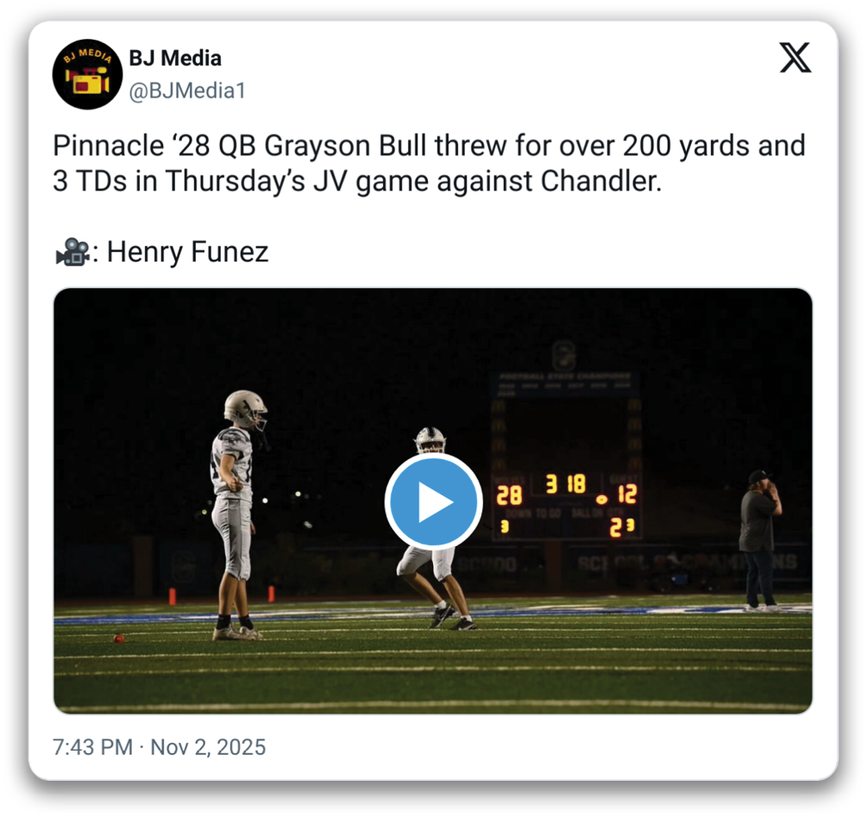867x817 pixels.
Task: Play the embedded football video
Action: (x=432, y=502)
